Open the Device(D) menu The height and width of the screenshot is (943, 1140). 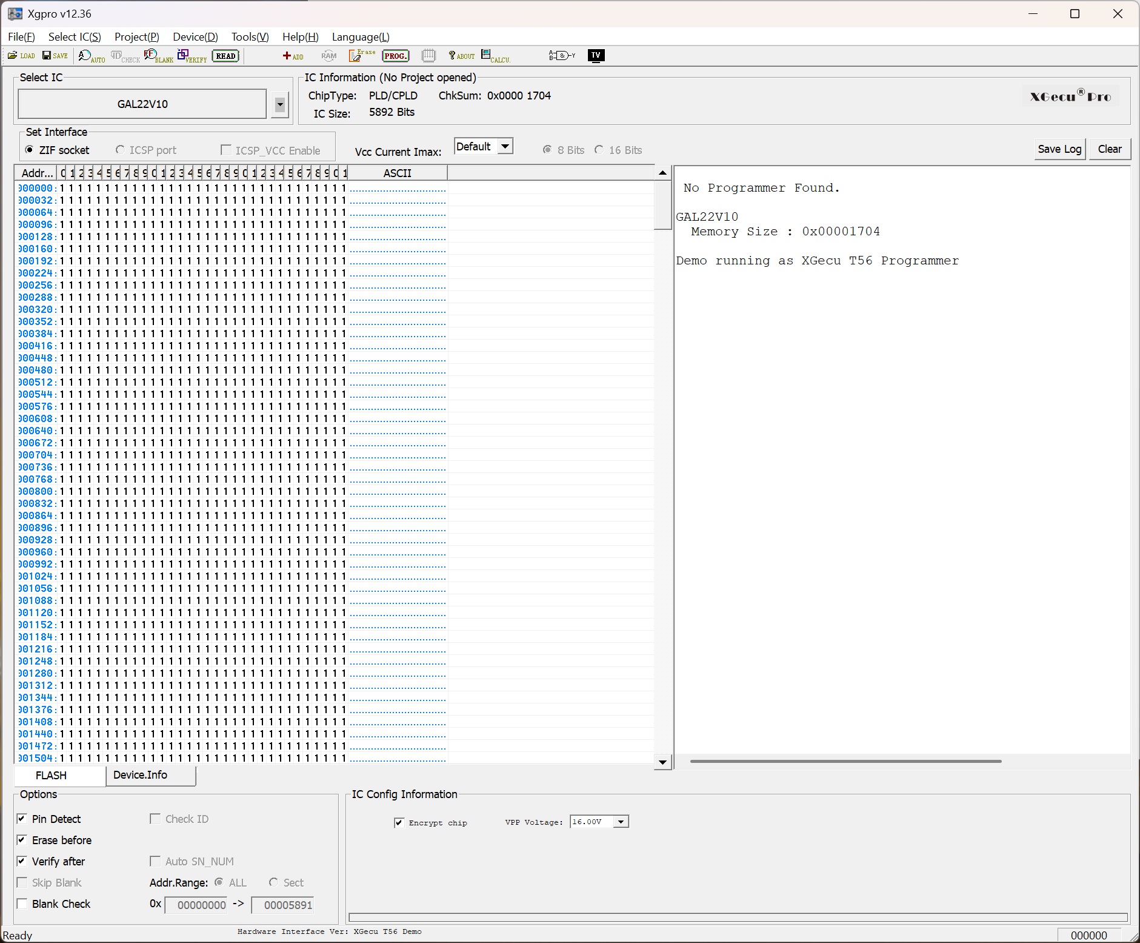click(x=195, y=37)
